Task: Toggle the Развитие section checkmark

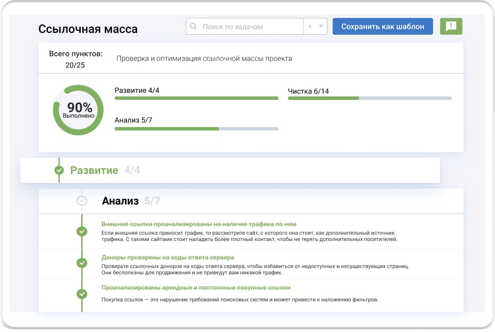Action: pyautogui.click(x=59, y=170)
